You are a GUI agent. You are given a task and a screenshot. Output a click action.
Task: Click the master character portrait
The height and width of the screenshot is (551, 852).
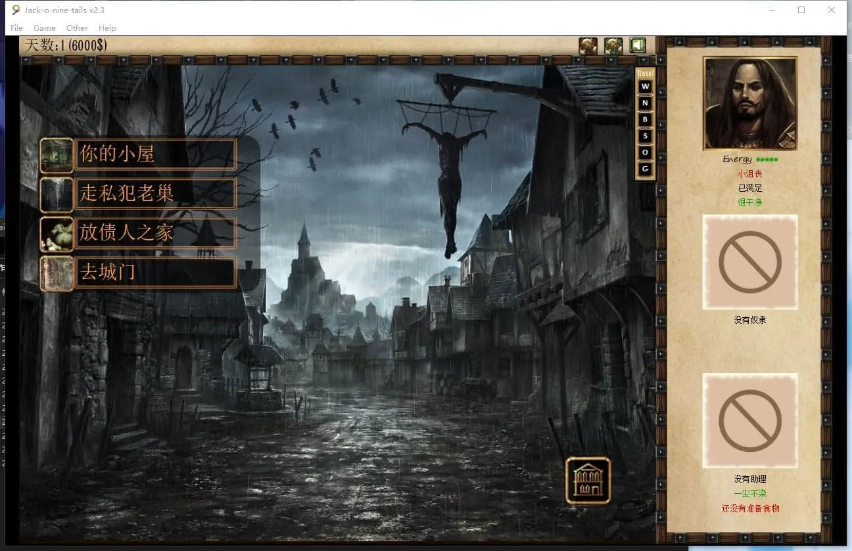[750, 103]
